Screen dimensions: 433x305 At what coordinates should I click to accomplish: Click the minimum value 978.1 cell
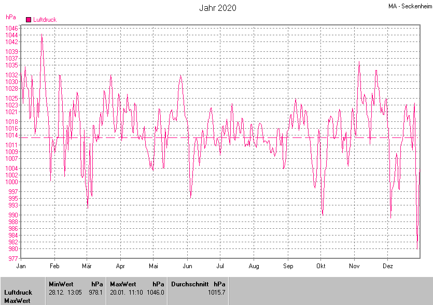[96, 293]
